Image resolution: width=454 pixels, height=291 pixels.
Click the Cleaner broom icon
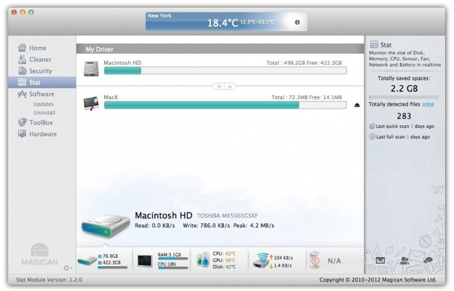[x=22, y=59]
